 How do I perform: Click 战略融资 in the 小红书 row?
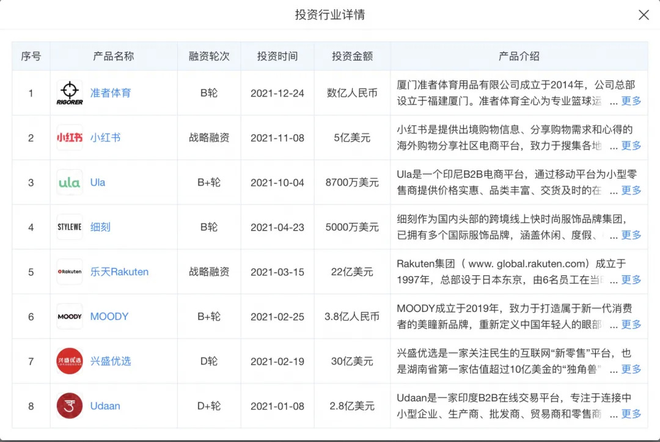[209, 137]
